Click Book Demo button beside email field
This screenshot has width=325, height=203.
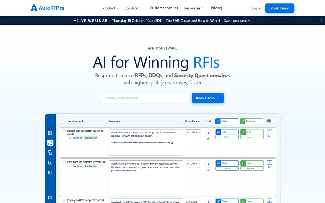pos(208,98)
